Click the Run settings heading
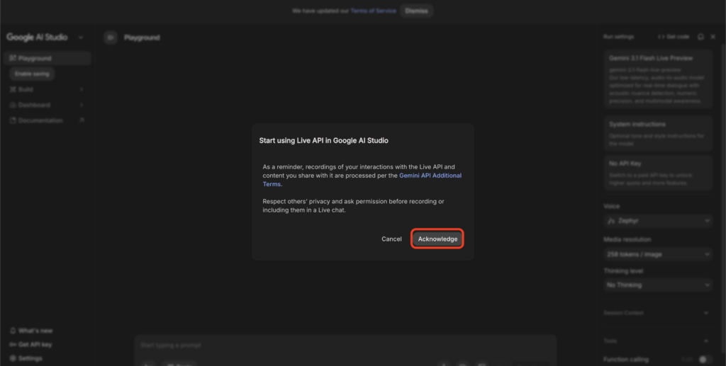The image size is (726, 366). click(x=618, y=37)
